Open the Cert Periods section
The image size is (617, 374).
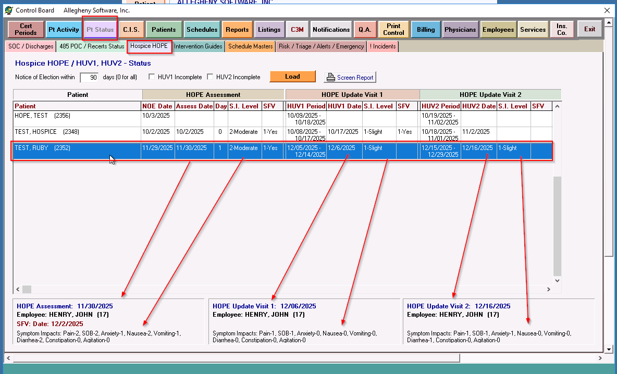point(26,30)
